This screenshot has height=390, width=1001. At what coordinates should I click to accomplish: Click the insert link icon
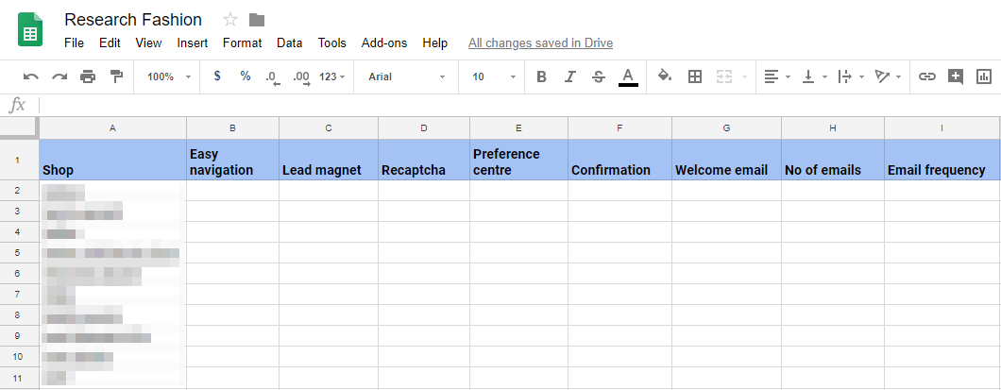(927, 76)
